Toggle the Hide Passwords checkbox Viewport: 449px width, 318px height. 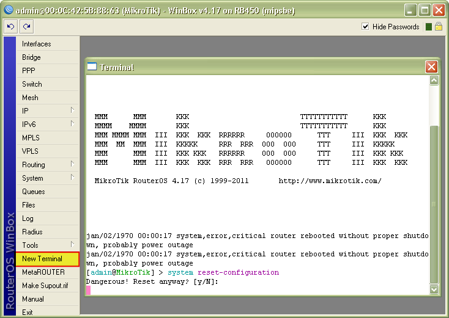(365, 27)
